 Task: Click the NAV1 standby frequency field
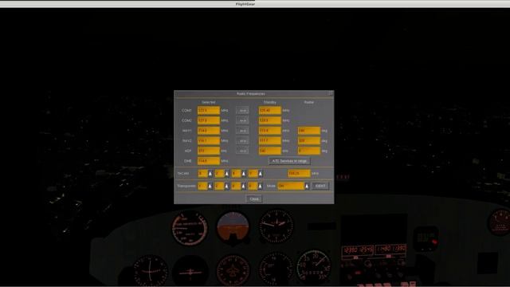(x=269, y=131)
